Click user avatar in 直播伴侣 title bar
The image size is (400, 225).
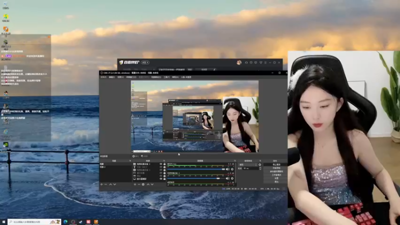coord(239,62)
